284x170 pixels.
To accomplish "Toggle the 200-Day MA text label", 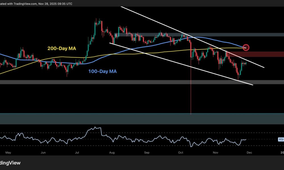I will tap(61, 48).
